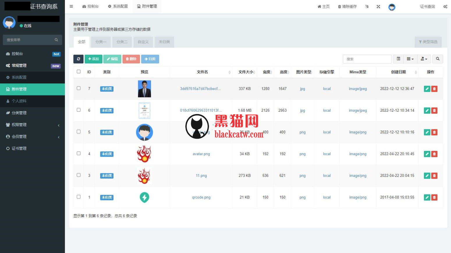
Task: Open the certificate thumbnail in row 6
Action: (x=144, y=111)
